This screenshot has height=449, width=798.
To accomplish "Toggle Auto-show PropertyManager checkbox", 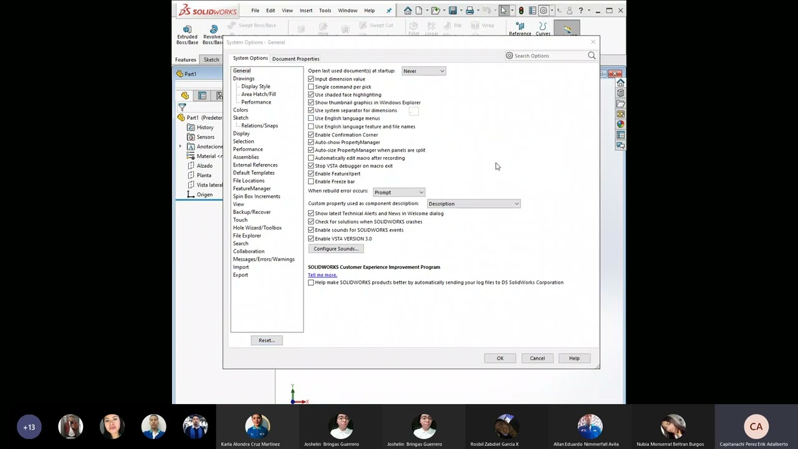I will click(x=311, y=142).
